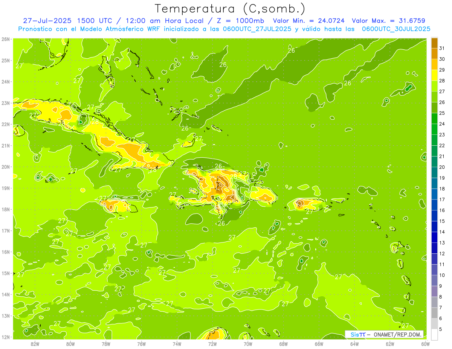
Task: Click the '14N' latitude axis label
Action: (x=6, y=294)
